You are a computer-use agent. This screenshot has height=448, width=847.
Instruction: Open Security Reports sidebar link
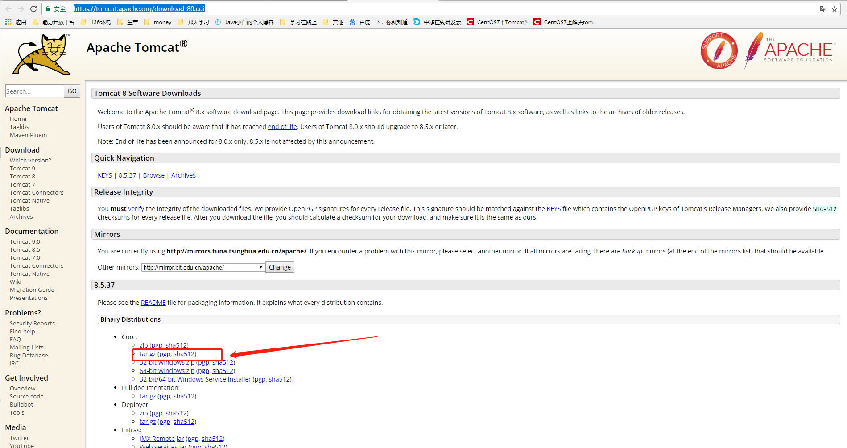(x=32, y=323)
